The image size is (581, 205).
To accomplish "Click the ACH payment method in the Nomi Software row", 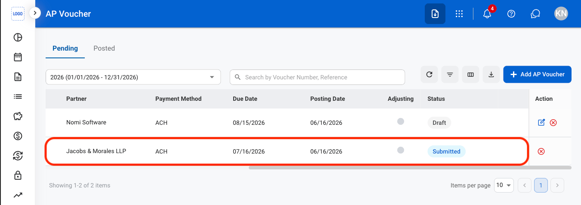I will [161, 123].
